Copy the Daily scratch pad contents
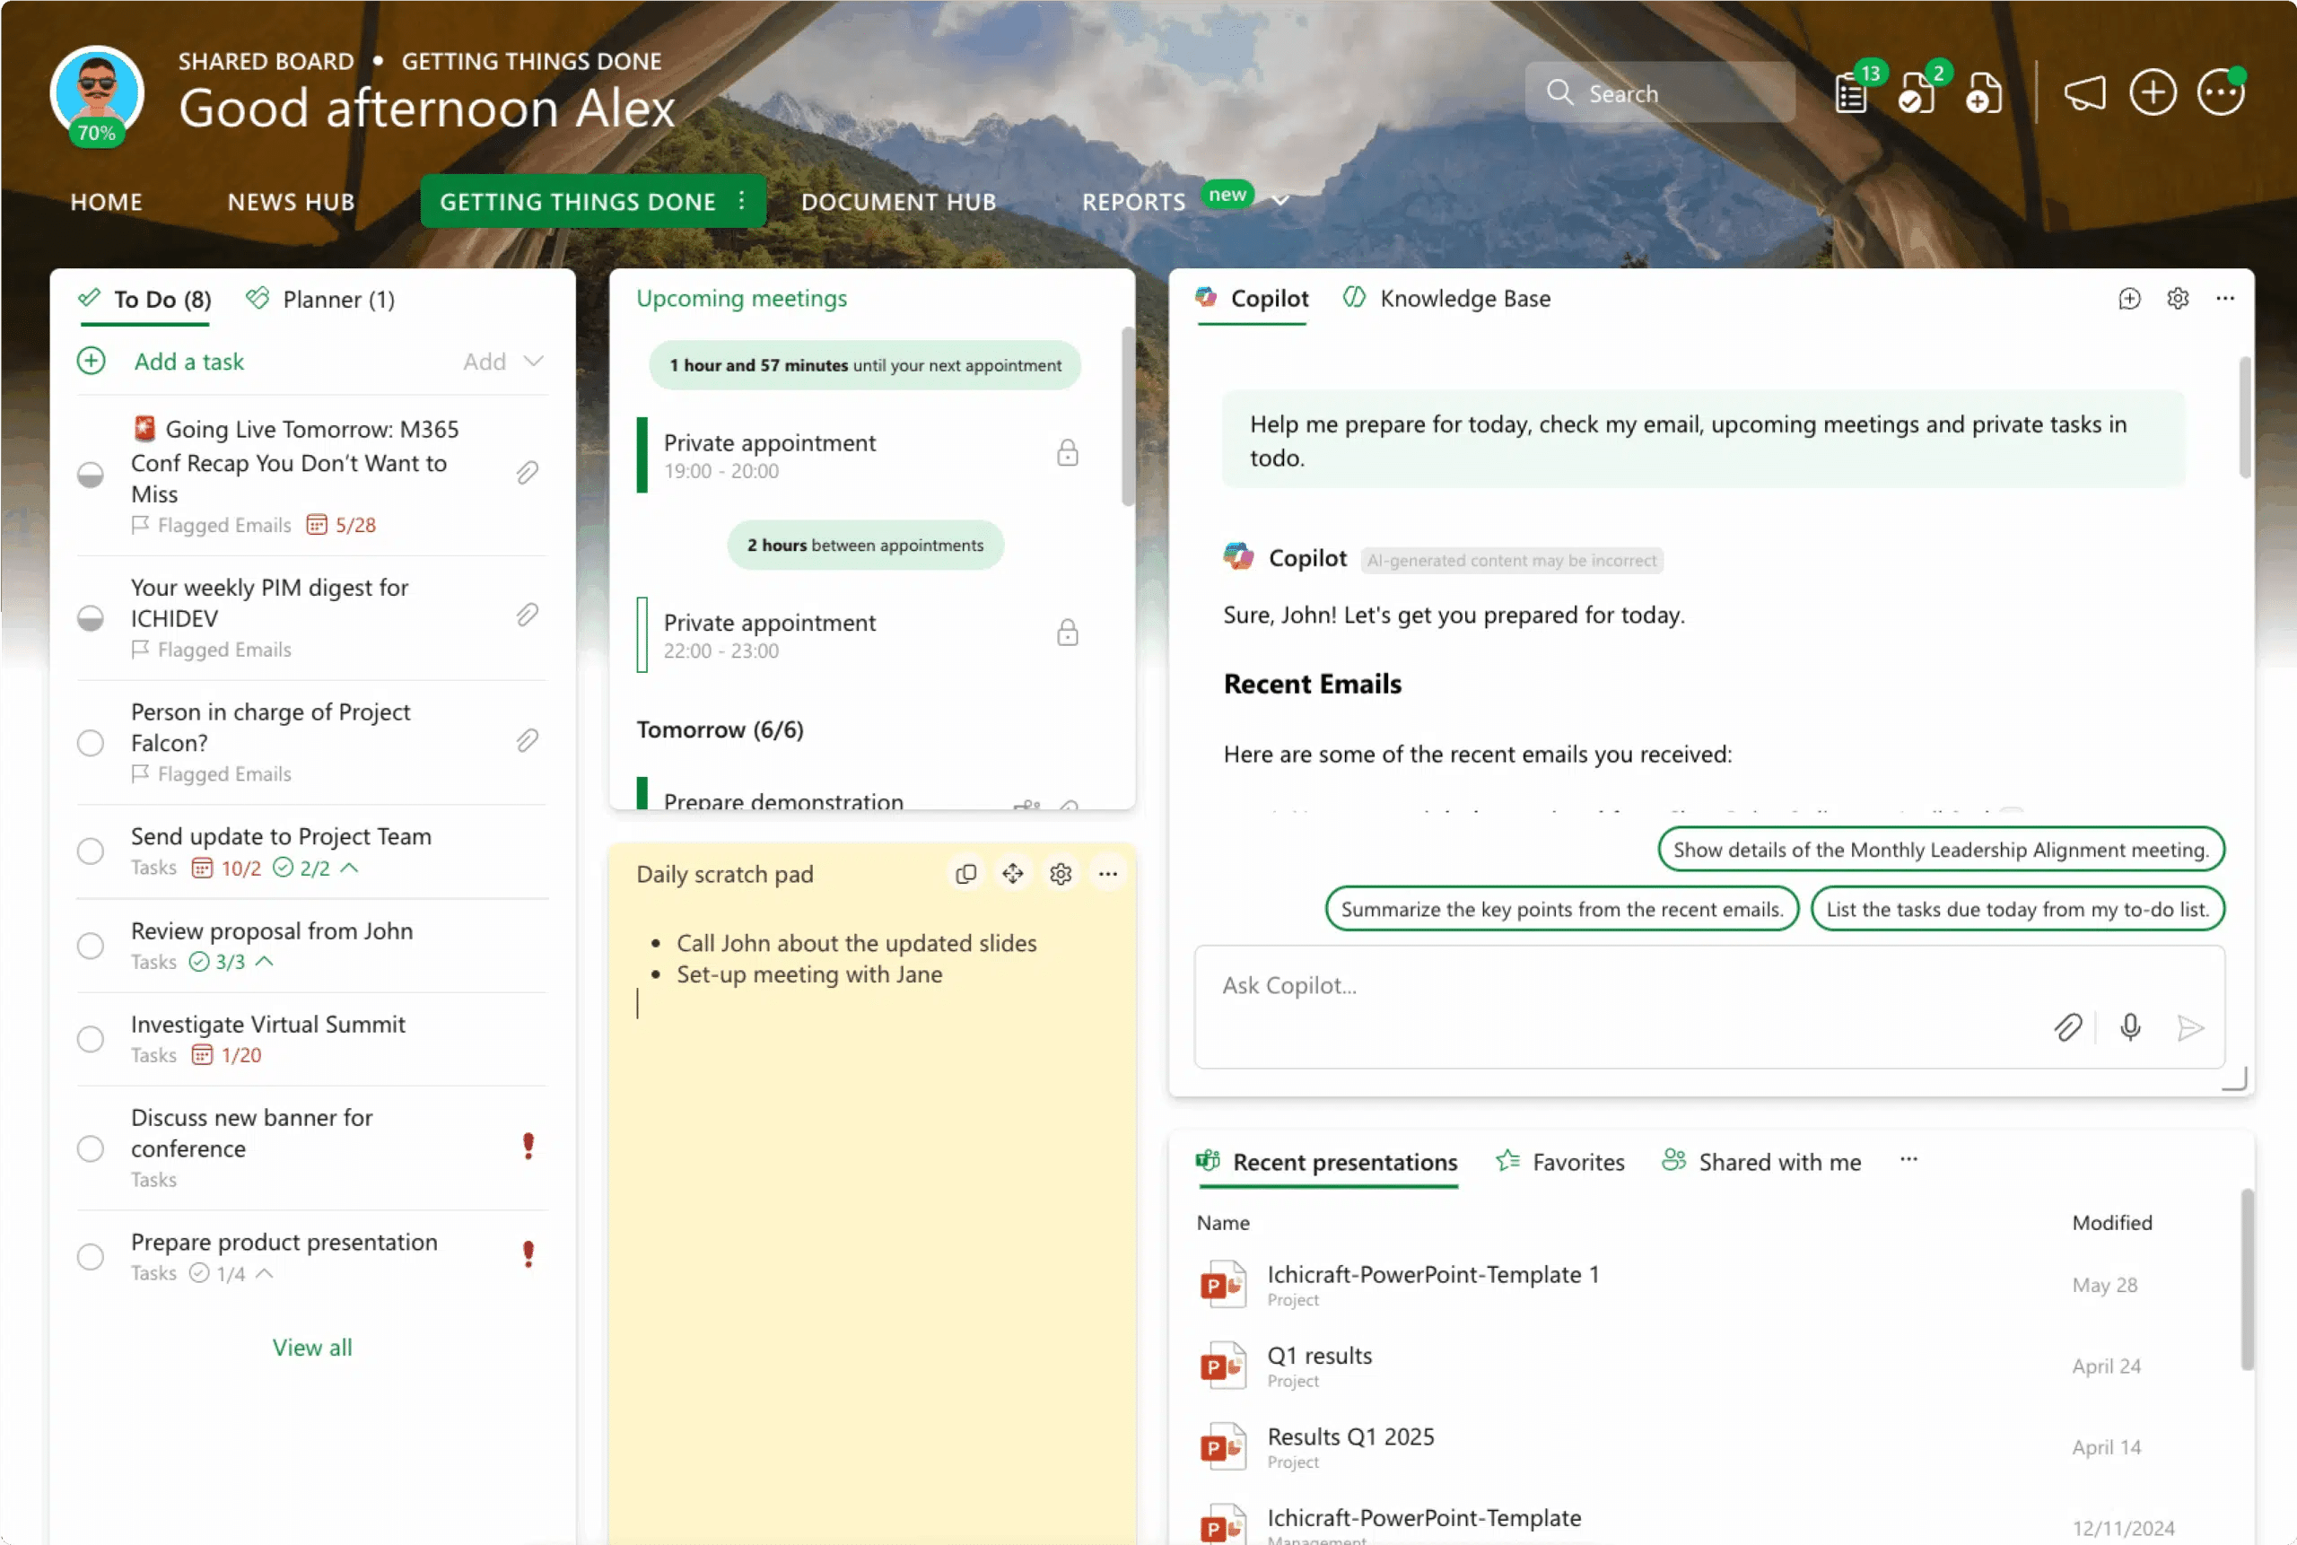Screen dimensions: 2297x1545 tap(965, 874)
